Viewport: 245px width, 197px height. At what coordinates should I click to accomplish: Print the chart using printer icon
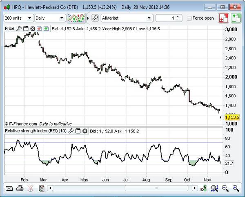20,188
